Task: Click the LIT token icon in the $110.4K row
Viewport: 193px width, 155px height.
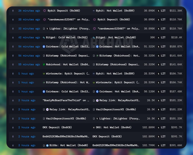Action: coord(159,38)
